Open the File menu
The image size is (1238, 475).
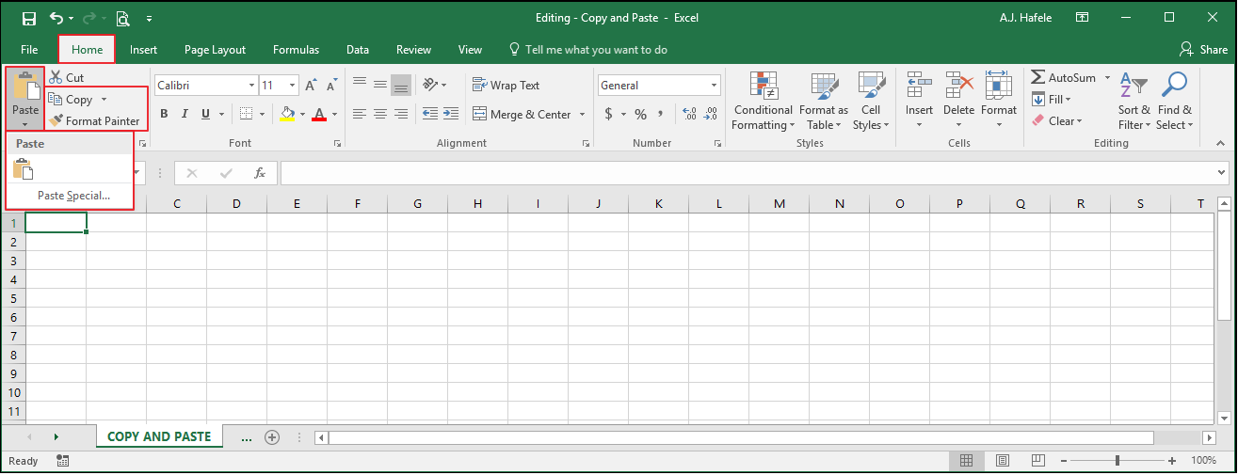pyautogui.click(x=29, y=50)
